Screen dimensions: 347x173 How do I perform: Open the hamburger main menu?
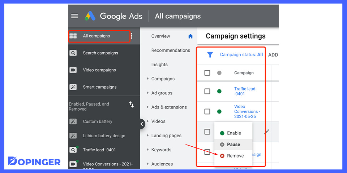pos(74,16)
